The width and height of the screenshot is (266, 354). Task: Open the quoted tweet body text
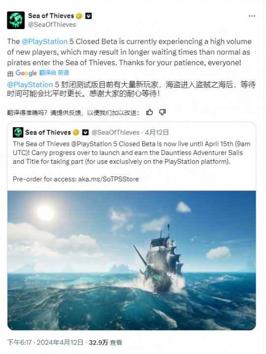click(132, 153)
